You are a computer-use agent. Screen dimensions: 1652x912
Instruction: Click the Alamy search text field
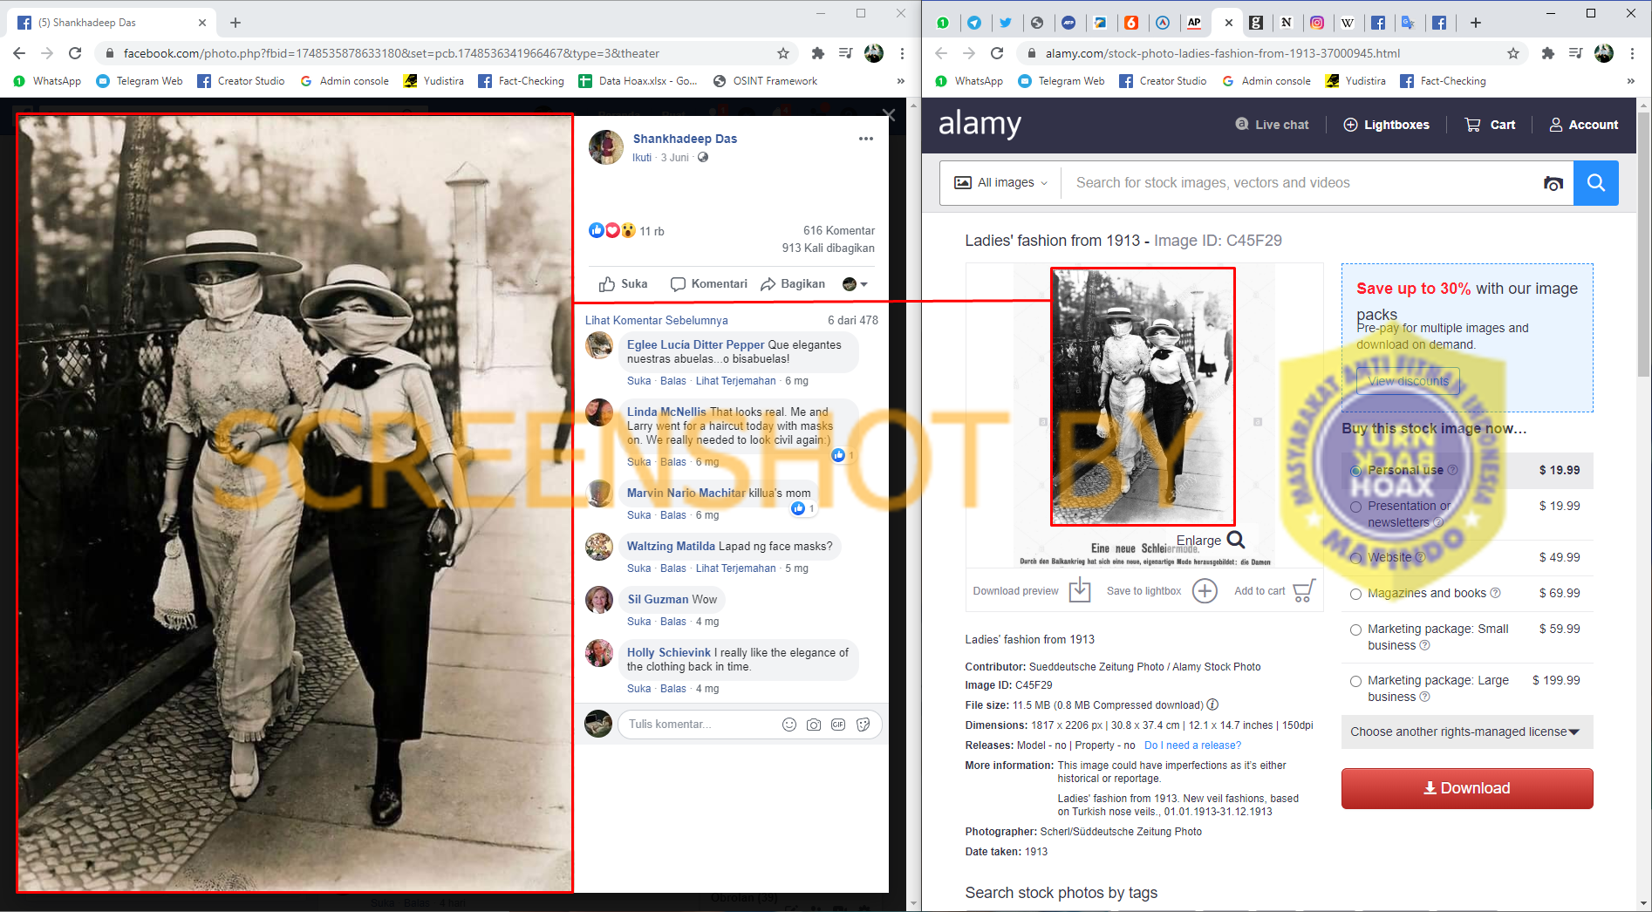point(1299,183)
